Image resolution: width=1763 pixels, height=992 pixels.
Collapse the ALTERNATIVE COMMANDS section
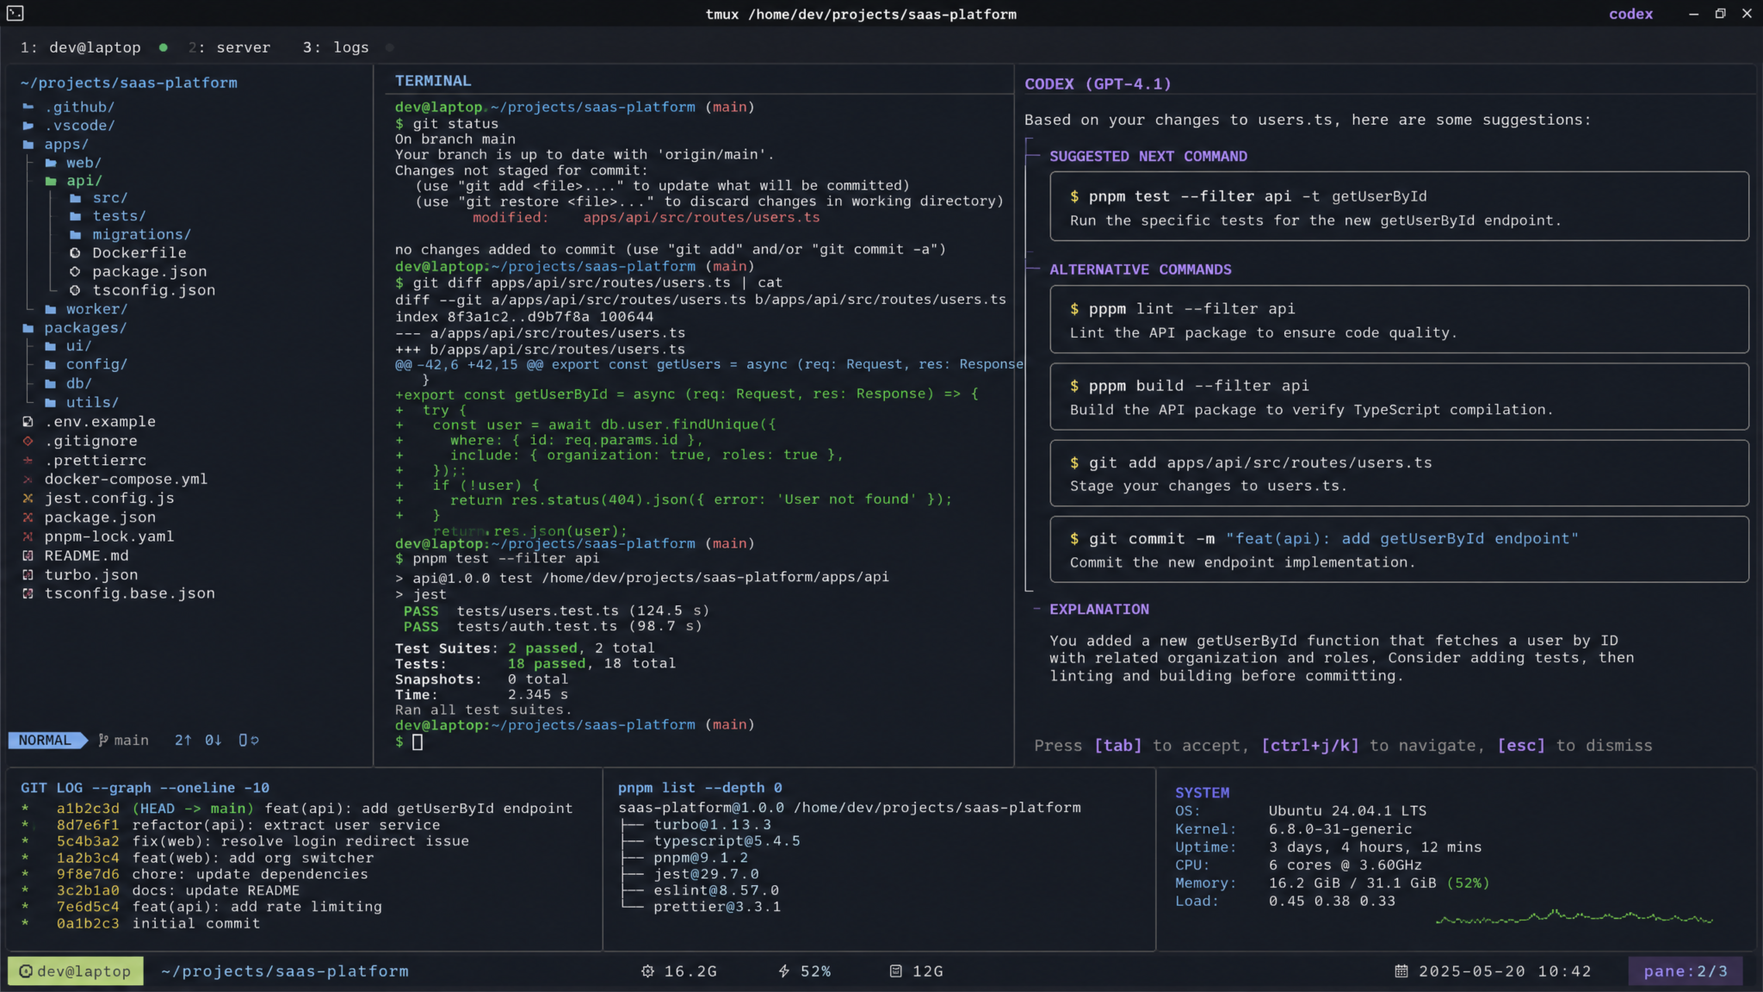pos(1034,270)
